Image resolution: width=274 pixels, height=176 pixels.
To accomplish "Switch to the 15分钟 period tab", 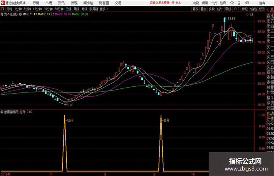I will [37, 9].
